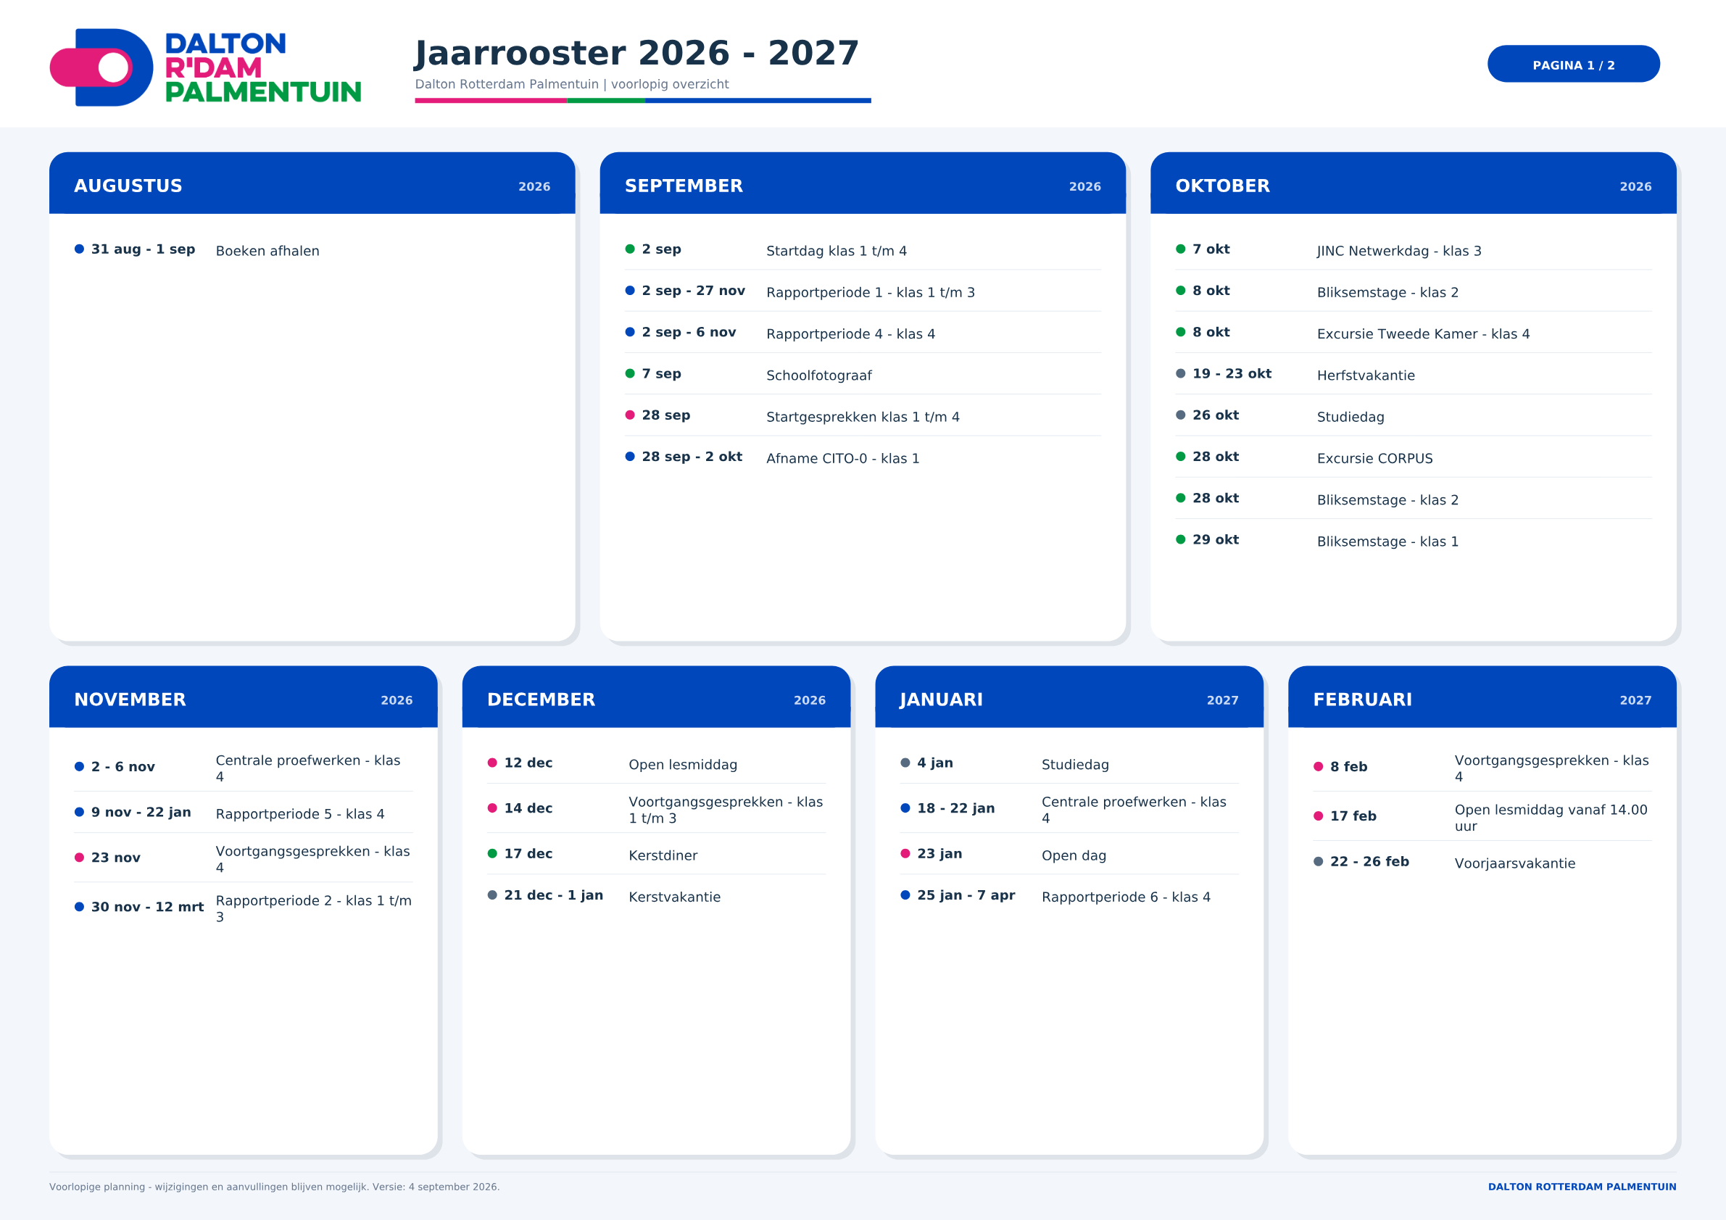Select the NOVEMBER month header
The image size is (1726, 1220).
(244, 697)
